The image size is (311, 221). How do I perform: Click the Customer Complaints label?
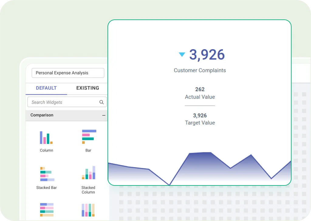click(x=200, y=70)
